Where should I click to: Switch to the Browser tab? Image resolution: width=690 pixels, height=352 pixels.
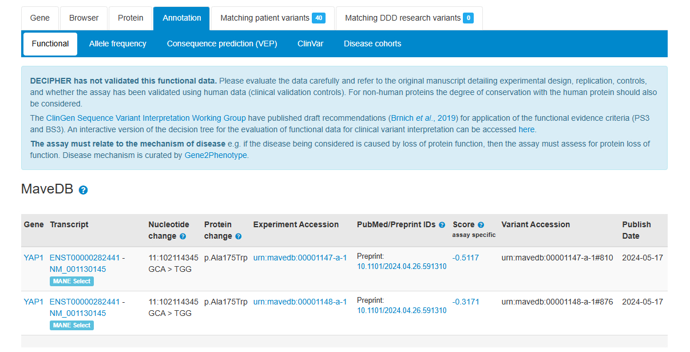84,18
